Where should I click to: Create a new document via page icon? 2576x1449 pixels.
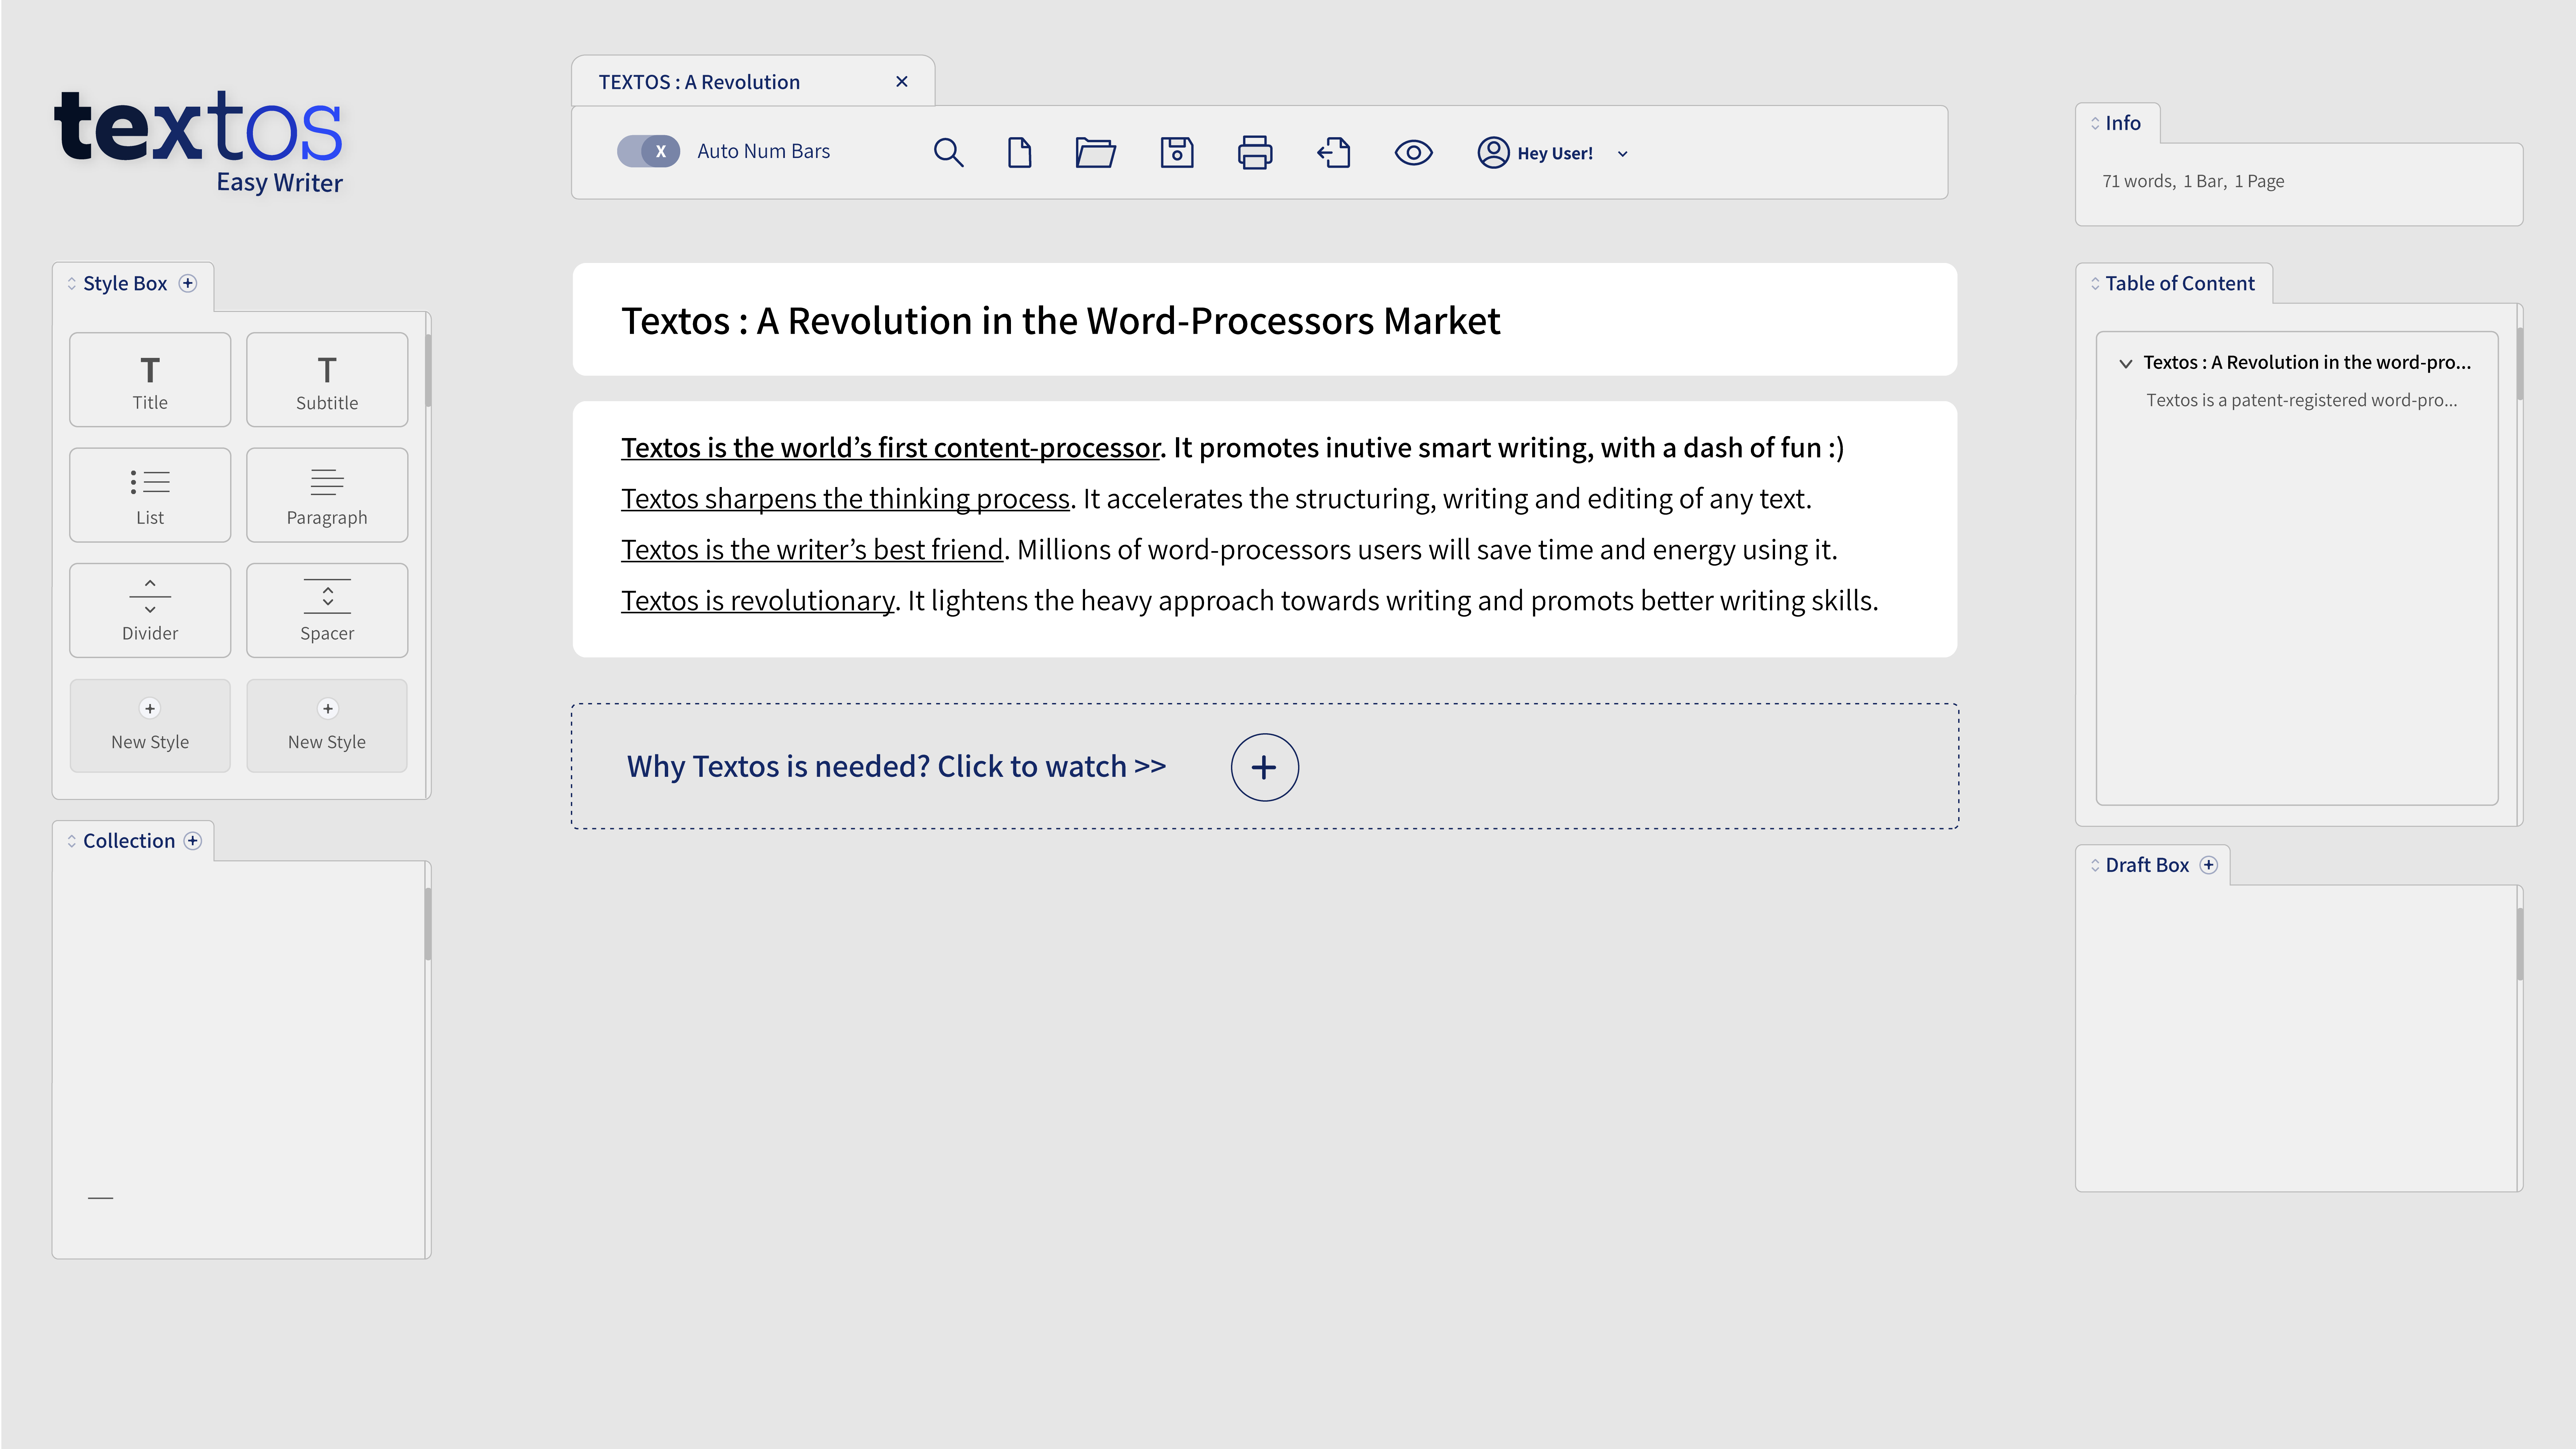(x=1019, y=152)
